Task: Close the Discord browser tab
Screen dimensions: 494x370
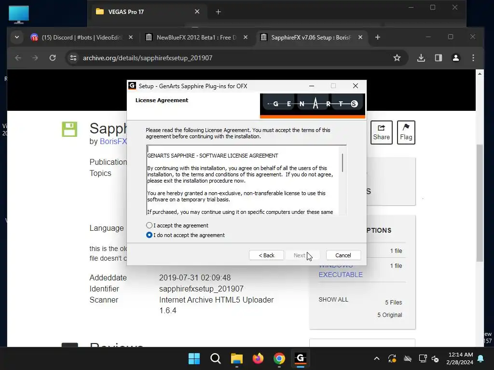Action: [x=131, y=38]
